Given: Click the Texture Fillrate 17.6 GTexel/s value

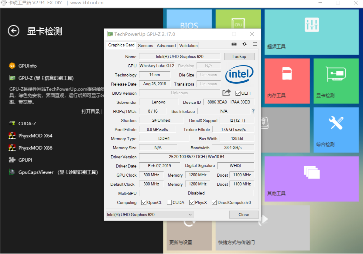Looking at the screenshot, I should 233,129.
